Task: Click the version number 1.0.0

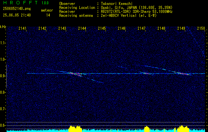Action: [45, 3]
